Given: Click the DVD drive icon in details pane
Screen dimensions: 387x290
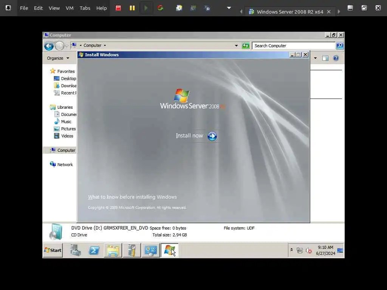Looking at the screenshot, I should pos(56,231).
